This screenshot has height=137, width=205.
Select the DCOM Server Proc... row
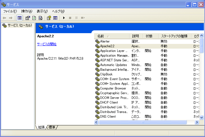147,98
